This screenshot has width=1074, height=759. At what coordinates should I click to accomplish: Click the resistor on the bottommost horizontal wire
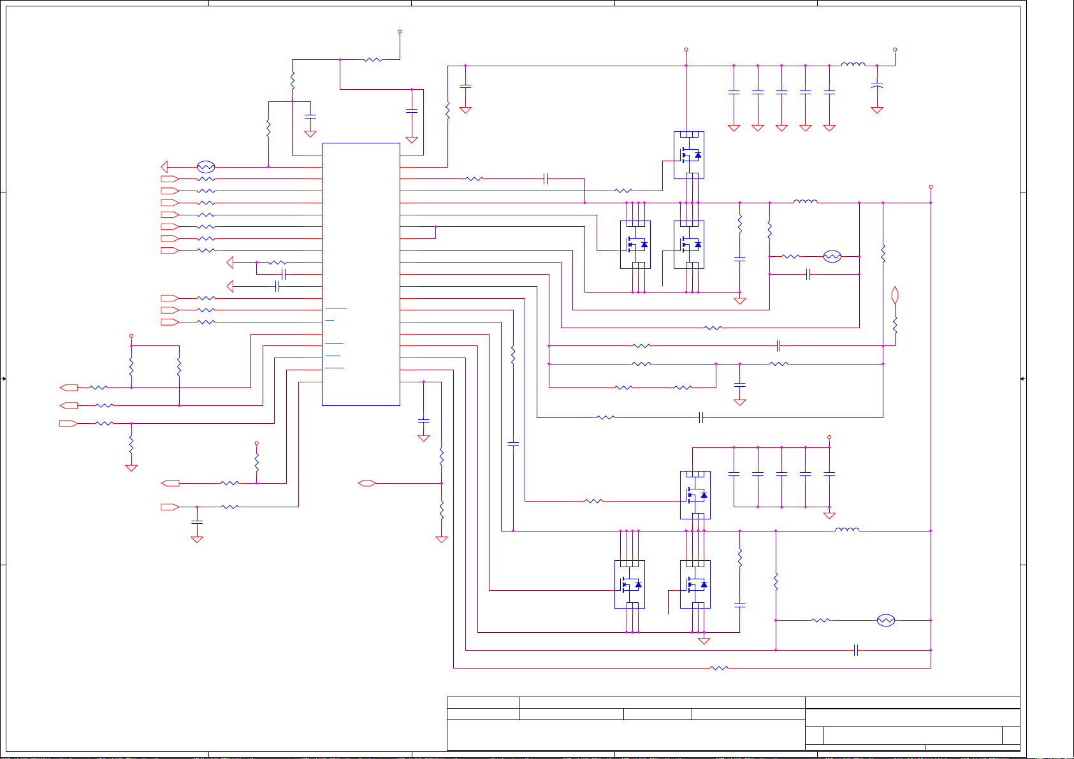pyautogui.click(x=719, y=668)
